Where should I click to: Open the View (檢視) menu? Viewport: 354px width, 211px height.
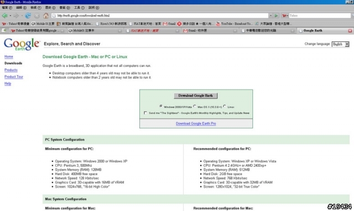[x=35, y=8]
